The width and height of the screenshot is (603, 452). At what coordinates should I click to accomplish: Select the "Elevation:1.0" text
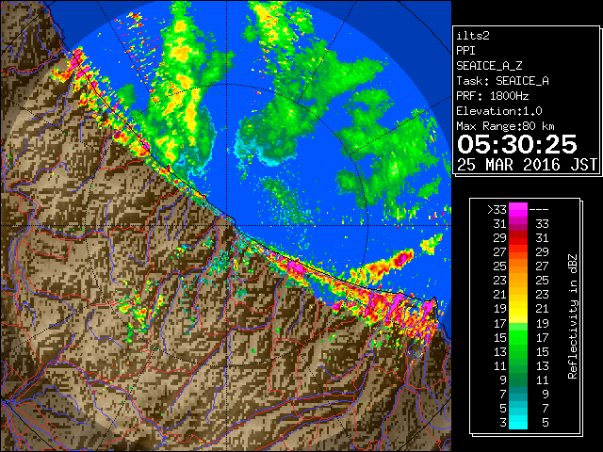pyautogui.click(x=499, y=111)
